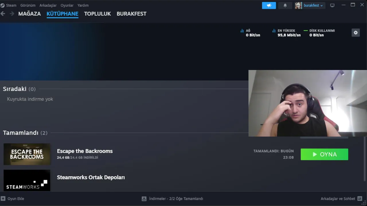Switch to the KÜTÜPHANE tab
The height and width of the screenshot is (206, 367).
[x=63, y=14]
